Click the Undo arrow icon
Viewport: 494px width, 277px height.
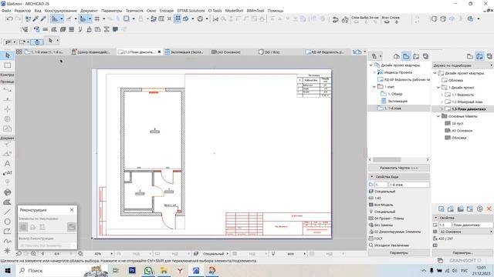tap(9, 19)
